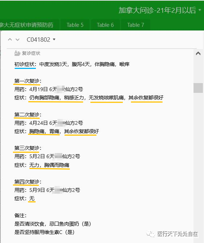Click the 备注 heading

pyautogui.click(x=20, y=215)
